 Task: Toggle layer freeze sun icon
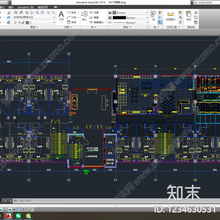click(19, 22)
